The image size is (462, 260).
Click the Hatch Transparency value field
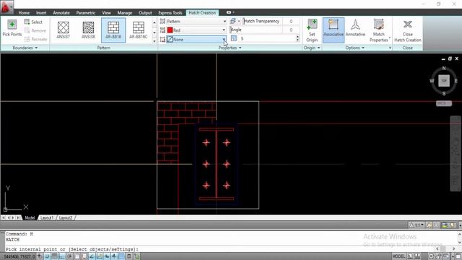point(291,21)
